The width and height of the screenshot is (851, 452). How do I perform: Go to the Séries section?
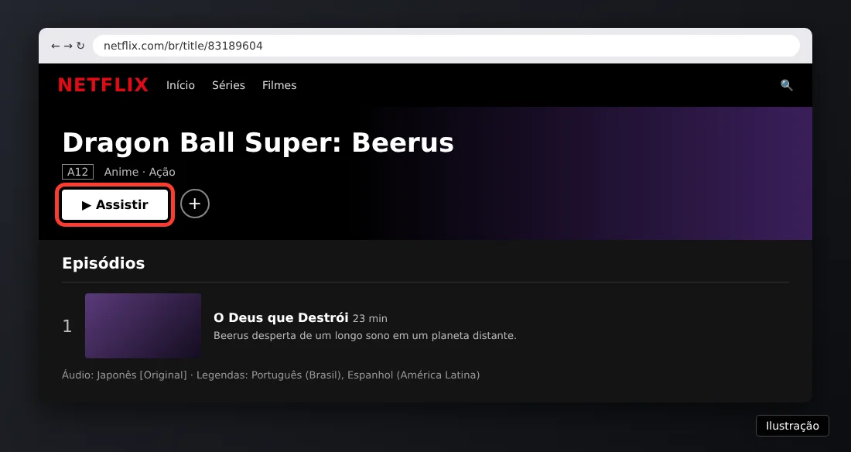coord(228,85)
